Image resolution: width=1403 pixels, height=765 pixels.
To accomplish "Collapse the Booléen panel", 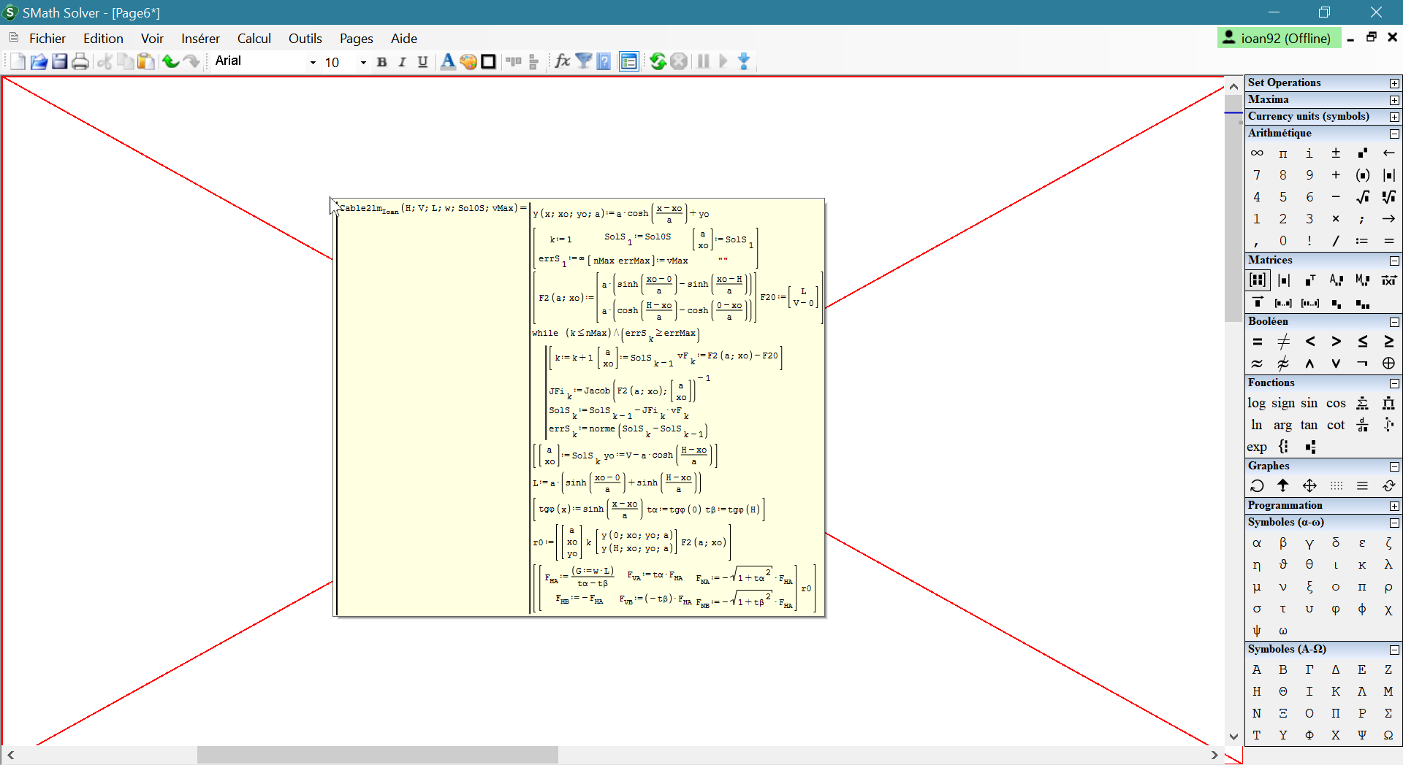I will (x=1394, y=322).
